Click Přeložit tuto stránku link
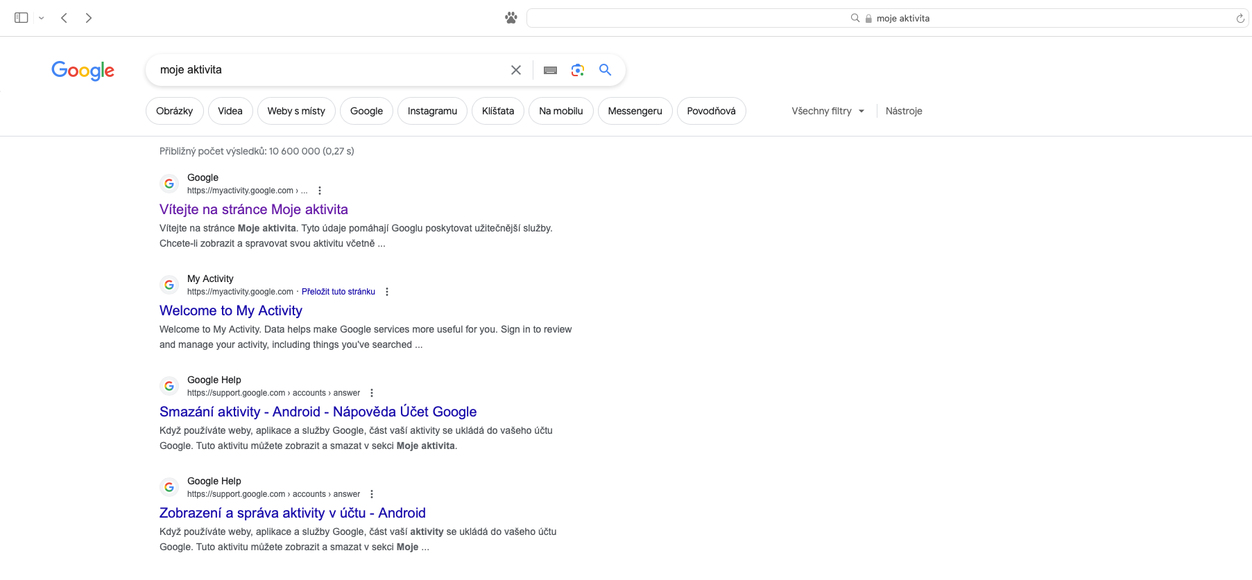 [338, 292]
